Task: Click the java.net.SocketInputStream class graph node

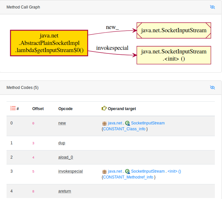Action: 174,30
